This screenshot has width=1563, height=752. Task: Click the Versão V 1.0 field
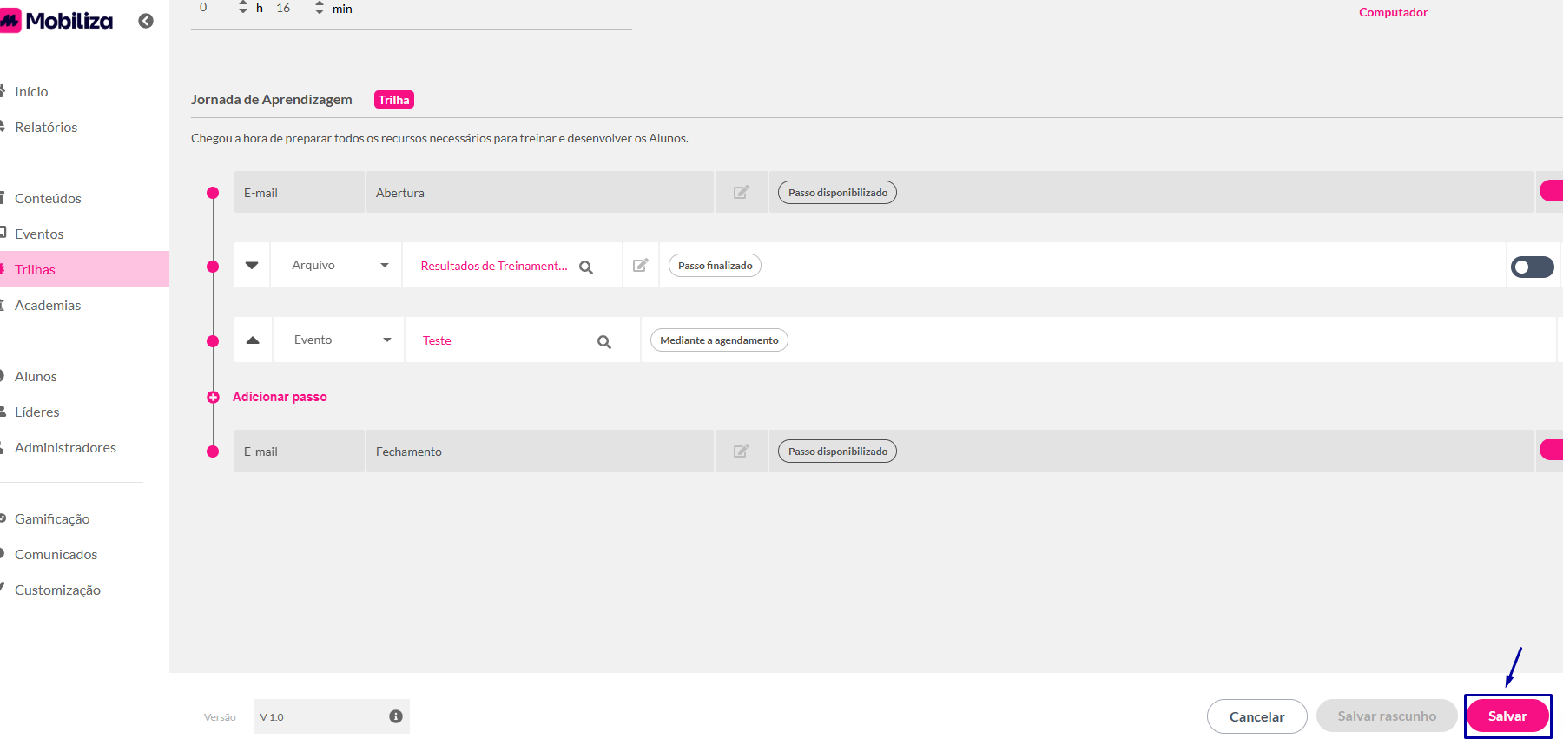coord(332,716)
